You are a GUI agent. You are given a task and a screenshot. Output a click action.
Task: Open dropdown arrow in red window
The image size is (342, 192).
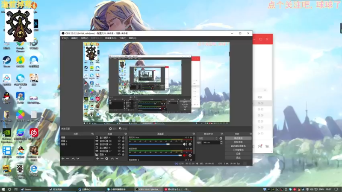[x=265, y=90]
